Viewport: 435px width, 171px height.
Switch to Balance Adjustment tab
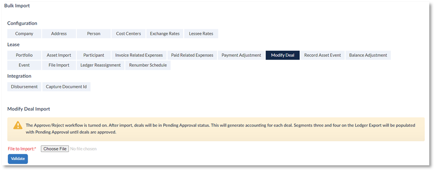tap(368, 55)
